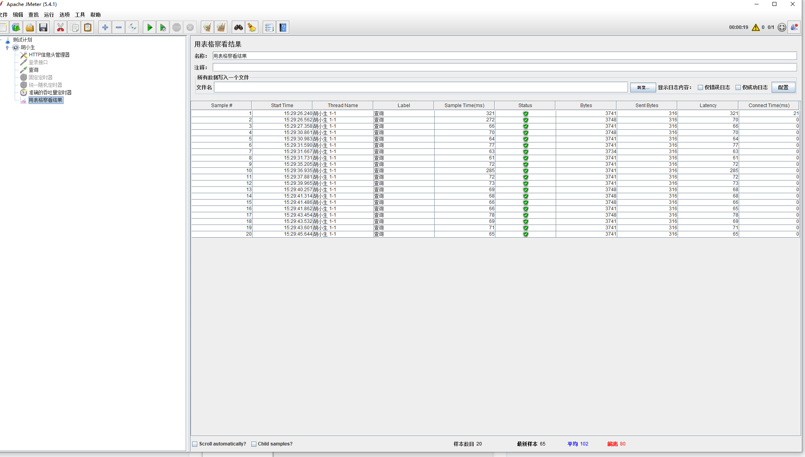Enable the 仅错误日志 checkbox

click(x=700, y=87)
